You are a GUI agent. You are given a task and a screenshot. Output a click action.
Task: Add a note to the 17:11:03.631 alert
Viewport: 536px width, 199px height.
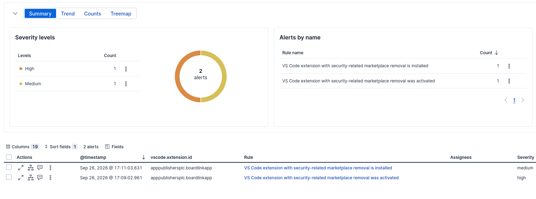click(x=40, y=168)
